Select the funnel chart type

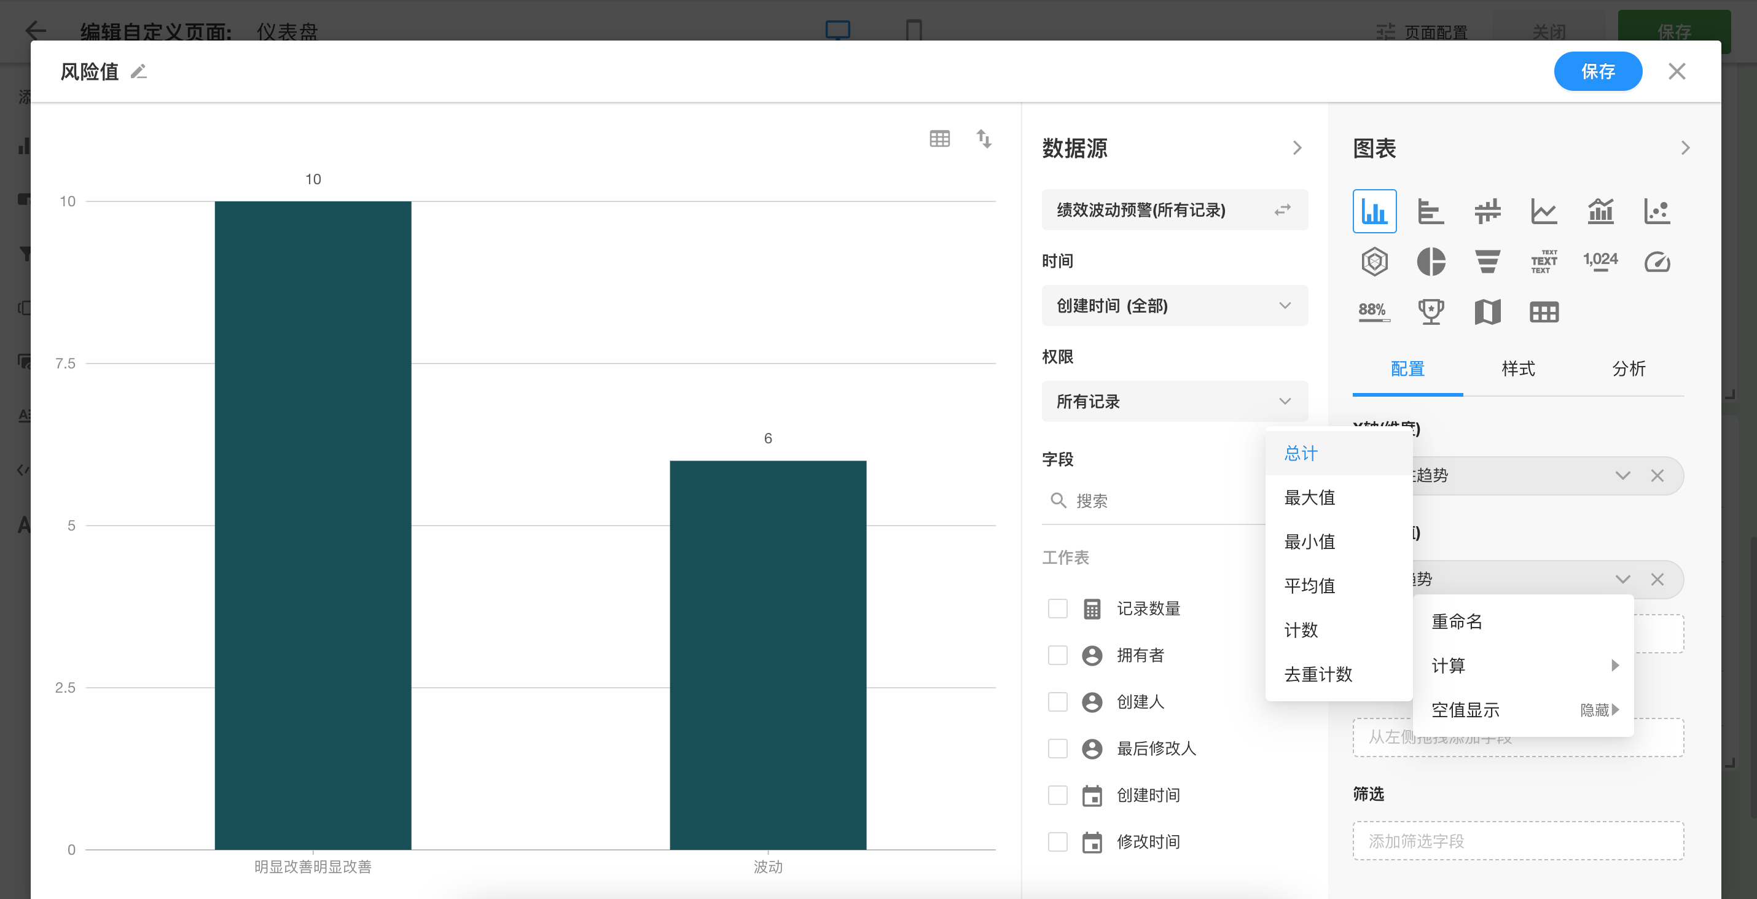1487,262
